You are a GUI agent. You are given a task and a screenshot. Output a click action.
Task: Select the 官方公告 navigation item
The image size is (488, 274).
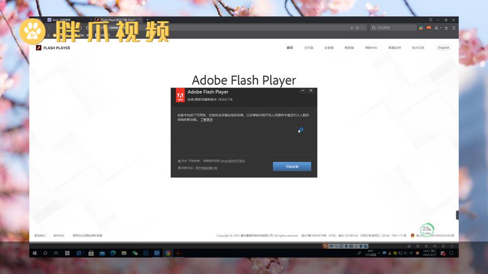(x=418, y=48)
